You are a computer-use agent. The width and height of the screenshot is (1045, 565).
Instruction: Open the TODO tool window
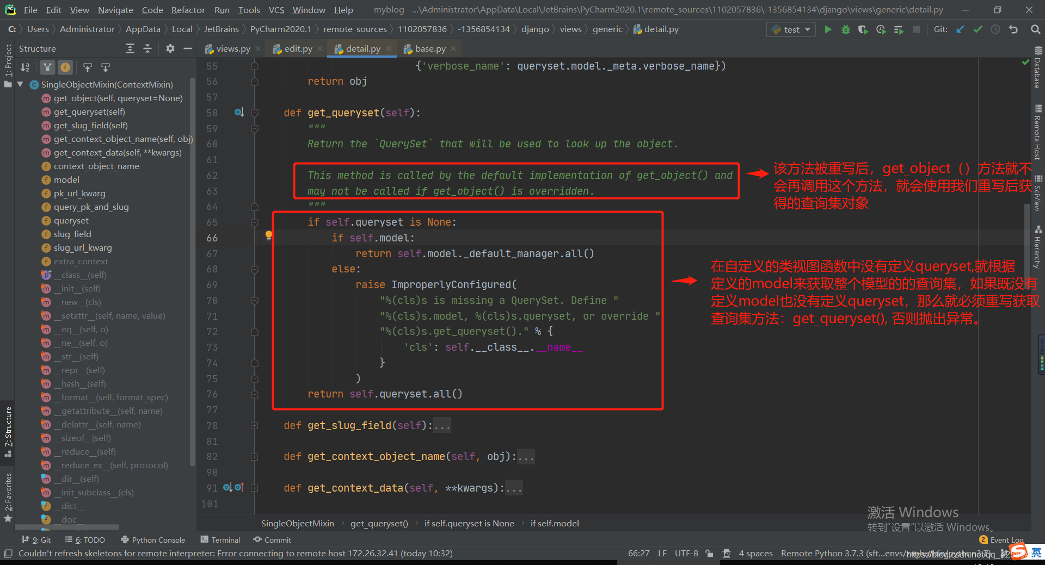(85, 539)
